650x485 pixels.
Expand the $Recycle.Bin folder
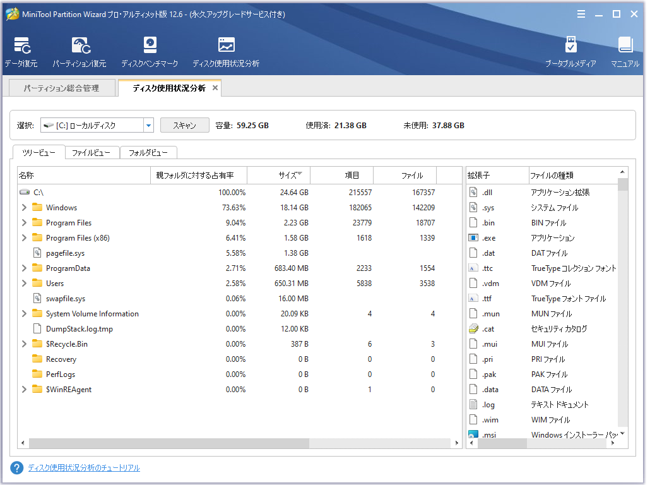(24, 344)
